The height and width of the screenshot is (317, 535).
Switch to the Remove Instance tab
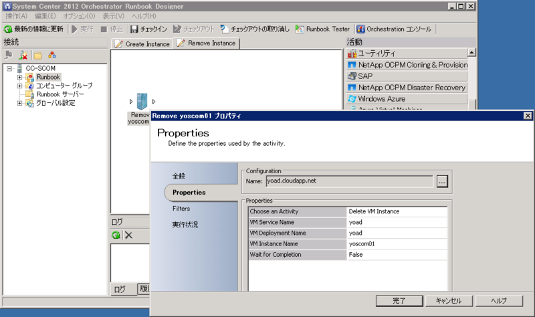click(x=207, y=43)
